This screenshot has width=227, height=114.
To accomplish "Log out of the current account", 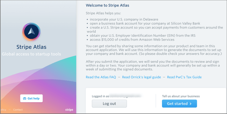I will (x=109, y=104).
